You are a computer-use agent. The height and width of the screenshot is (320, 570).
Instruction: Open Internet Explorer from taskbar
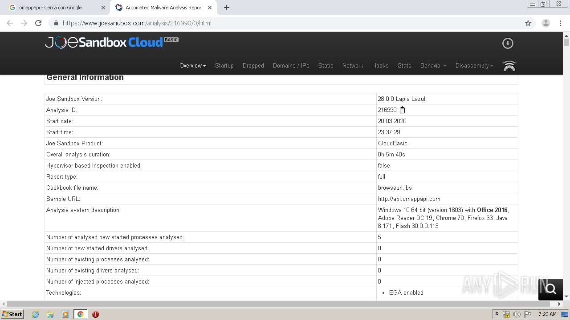coord(35,314)
